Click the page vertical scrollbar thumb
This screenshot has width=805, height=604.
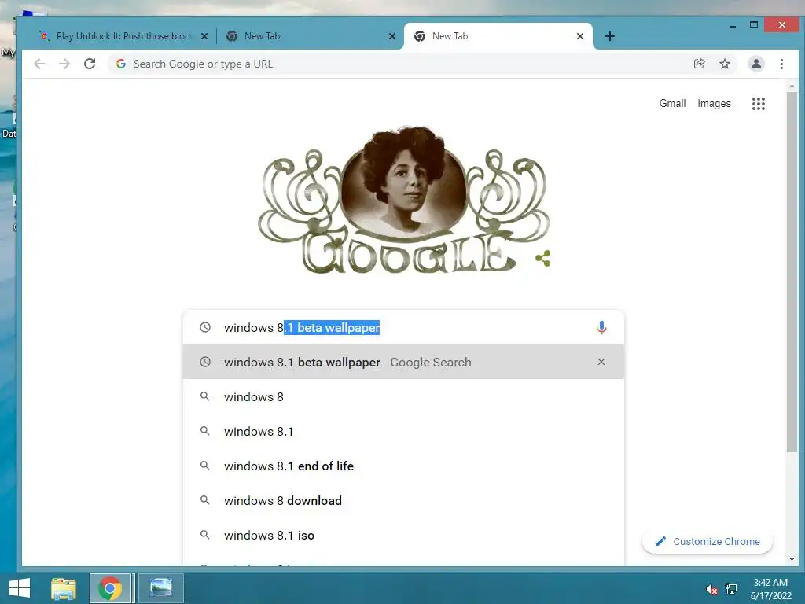pyautogui.click(x=792, y=272)
